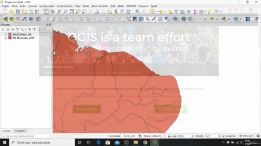Open the Raster menu
This screenshot has height=146, width=261.
pos(86,6)
